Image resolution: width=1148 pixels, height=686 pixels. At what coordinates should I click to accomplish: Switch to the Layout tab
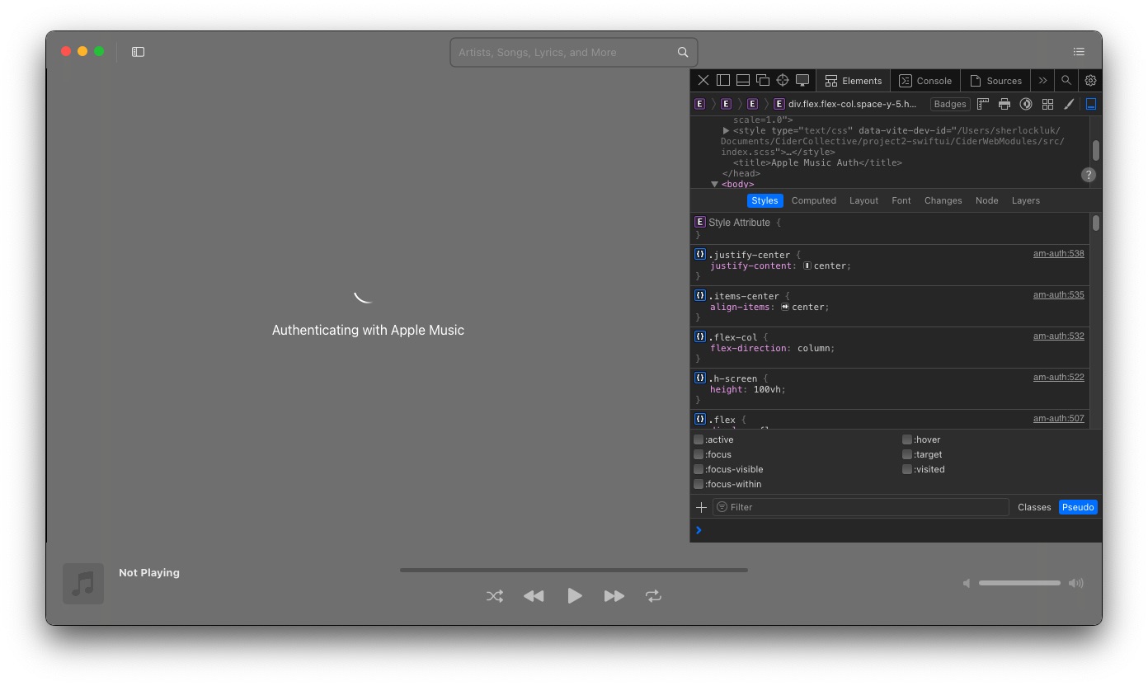tap(863, 200)
